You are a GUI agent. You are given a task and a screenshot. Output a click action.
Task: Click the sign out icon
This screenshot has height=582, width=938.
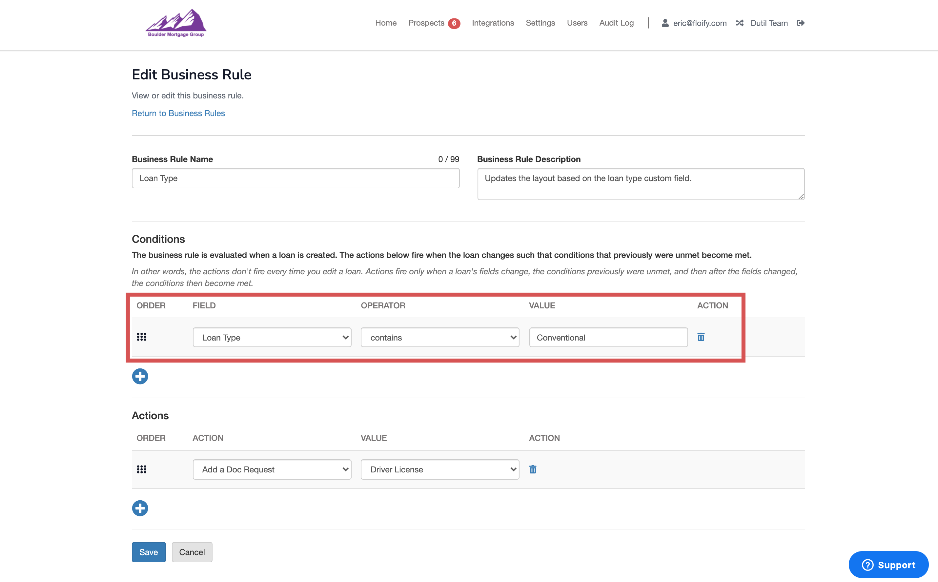click(x=800, y=23)
